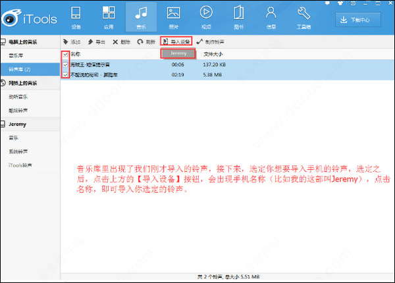395x283 pixels.
Task: Open the skin (T-shirt) icon in title bar
Action: click(x=340, y=3)
